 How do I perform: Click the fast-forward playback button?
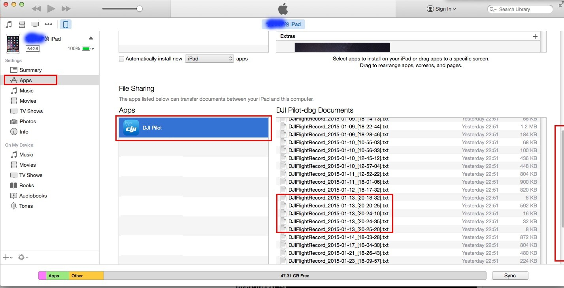pos(66,9)
